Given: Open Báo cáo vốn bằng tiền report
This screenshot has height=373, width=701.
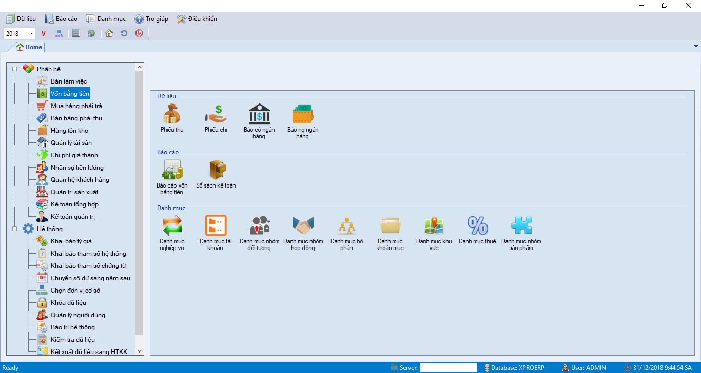Looking at the screenshot, I should coord(172,177).
